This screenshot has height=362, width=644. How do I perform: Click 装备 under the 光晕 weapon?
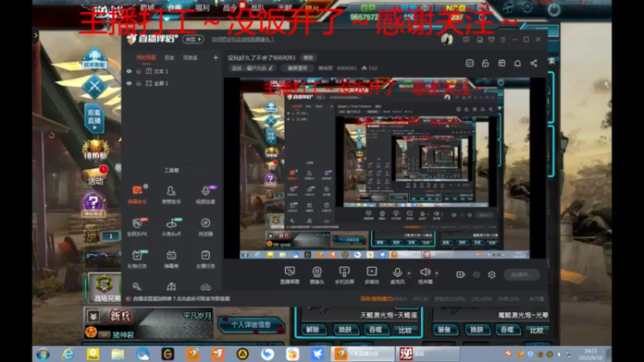tap(445, 330)
